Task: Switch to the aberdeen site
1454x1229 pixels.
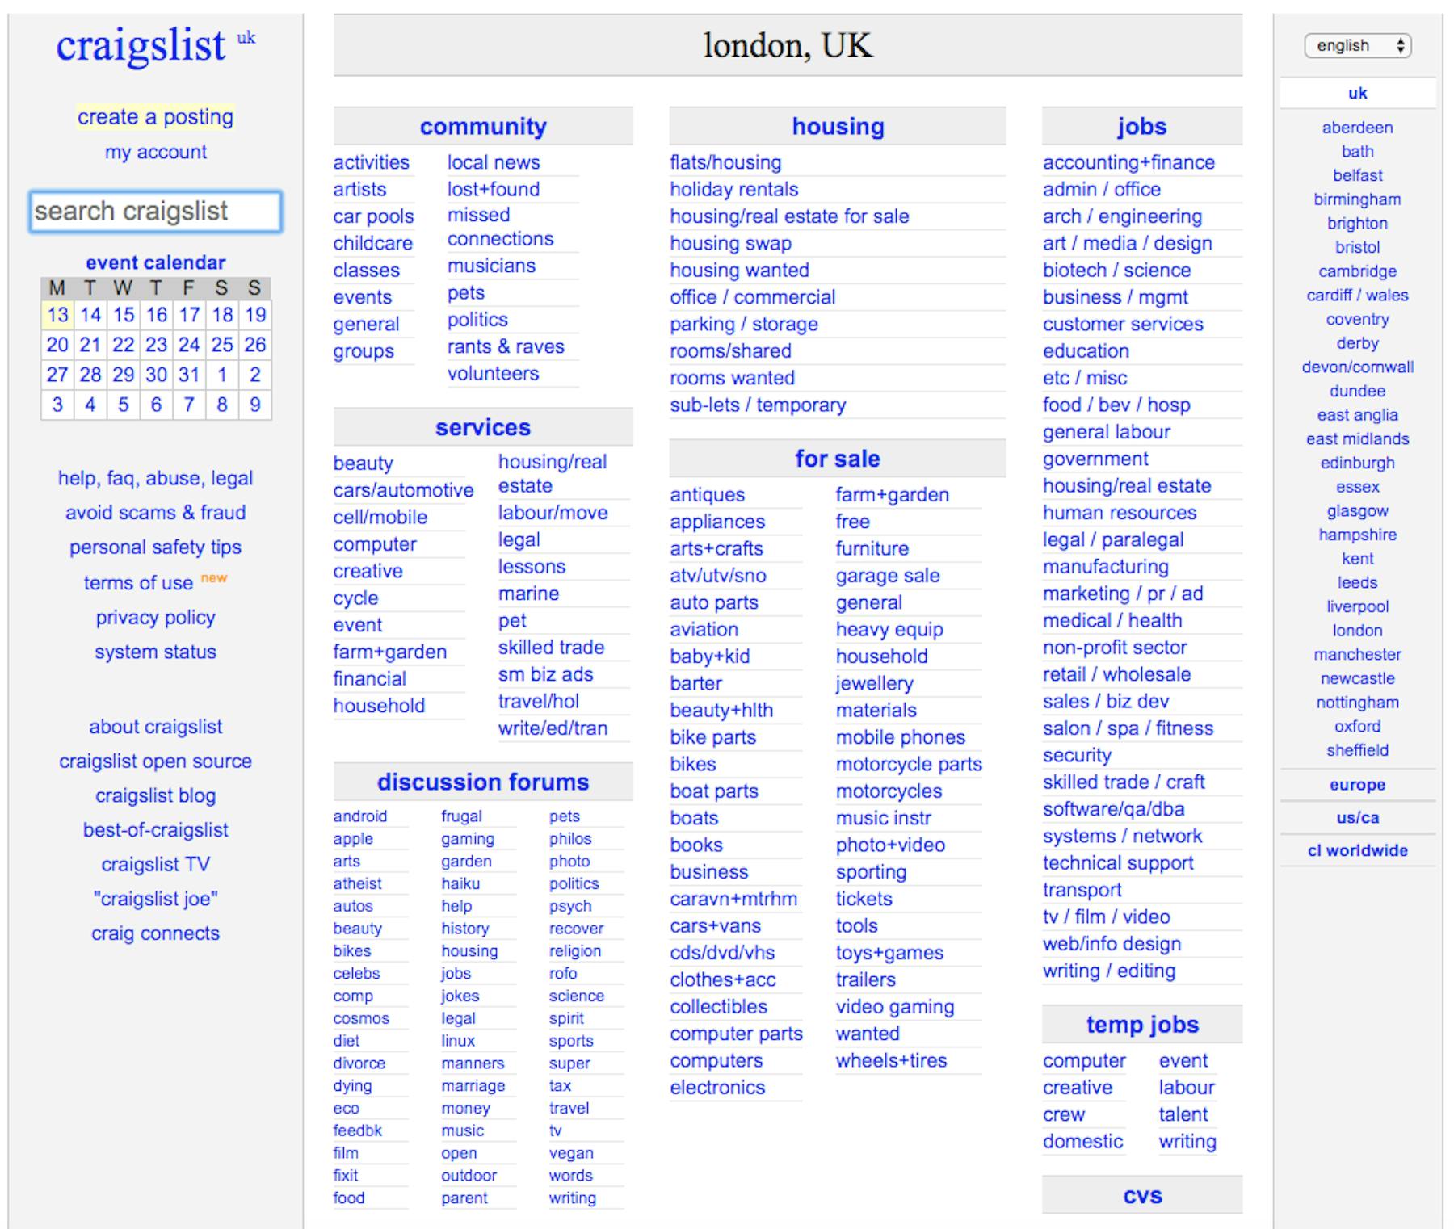Action: click(1357, 128)
